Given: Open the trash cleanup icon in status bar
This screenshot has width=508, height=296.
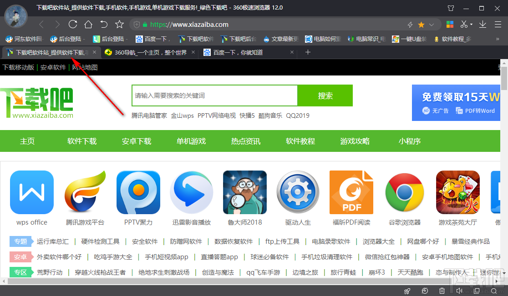Looking at the screenshot, I should coord(442,291).
